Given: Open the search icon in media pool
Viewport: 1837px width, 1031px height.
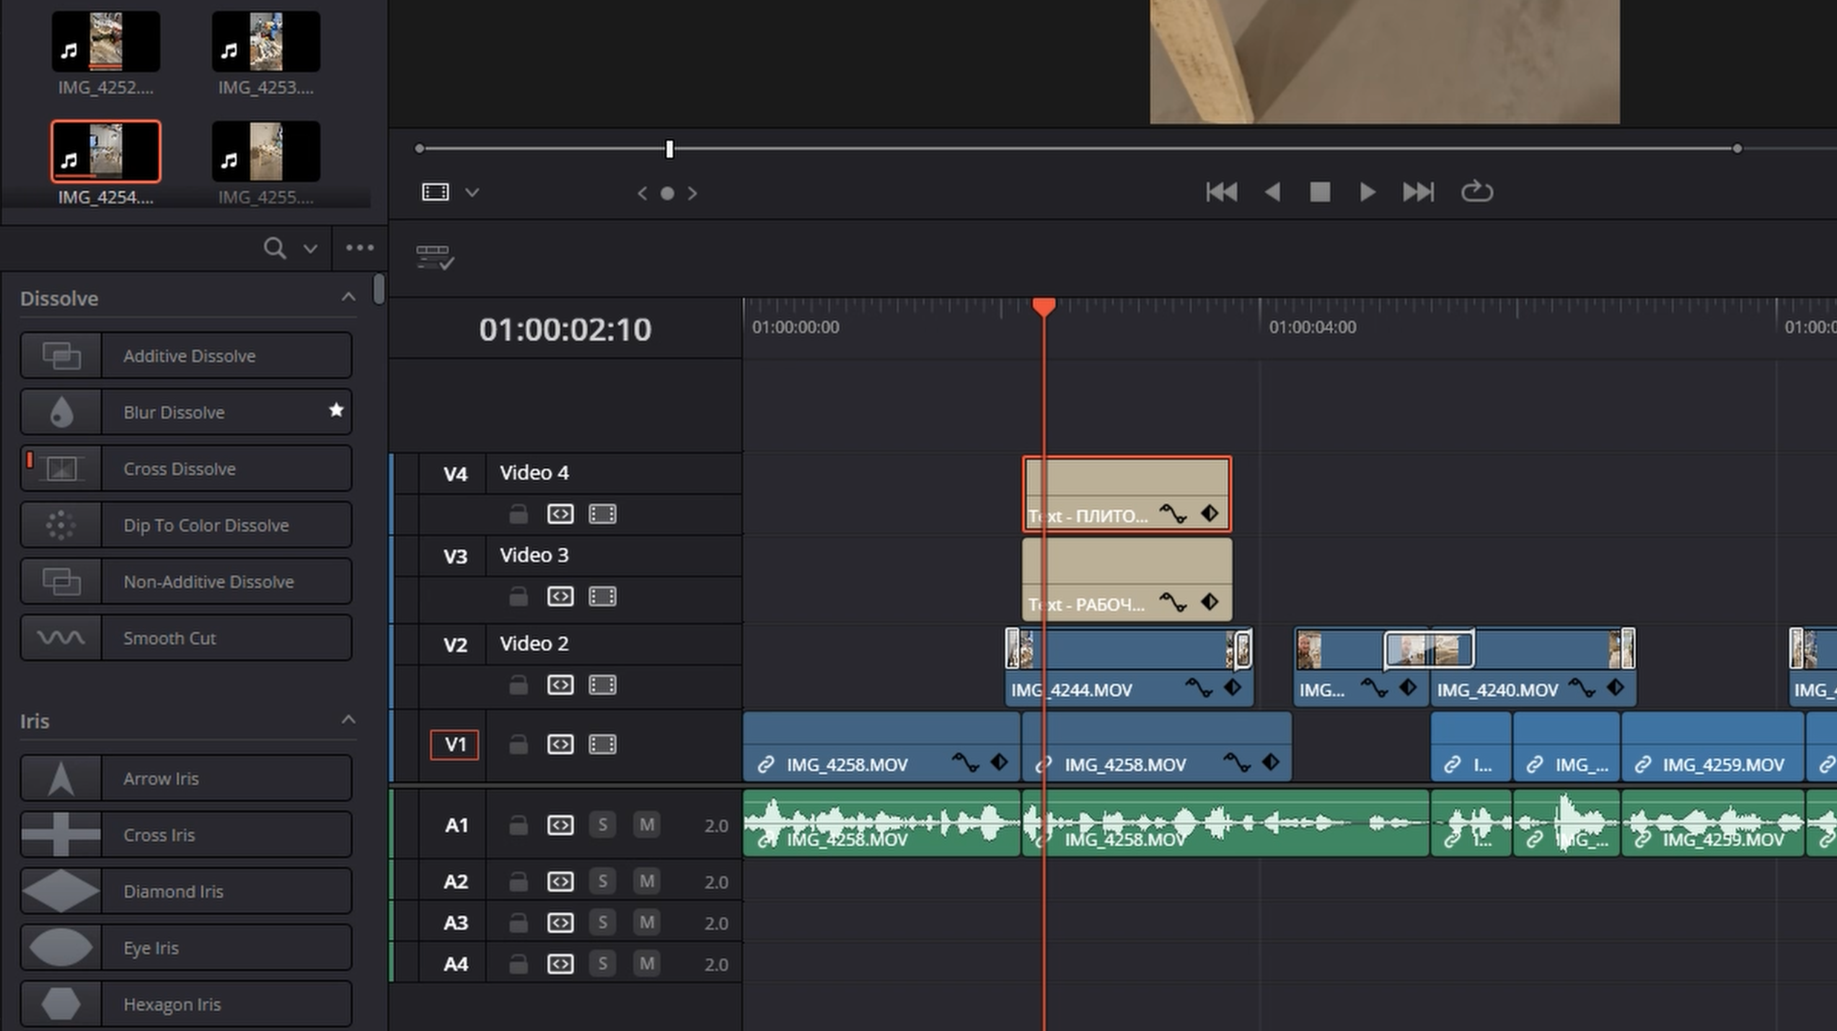Looking at the screenshot, I should pos(274,248).
